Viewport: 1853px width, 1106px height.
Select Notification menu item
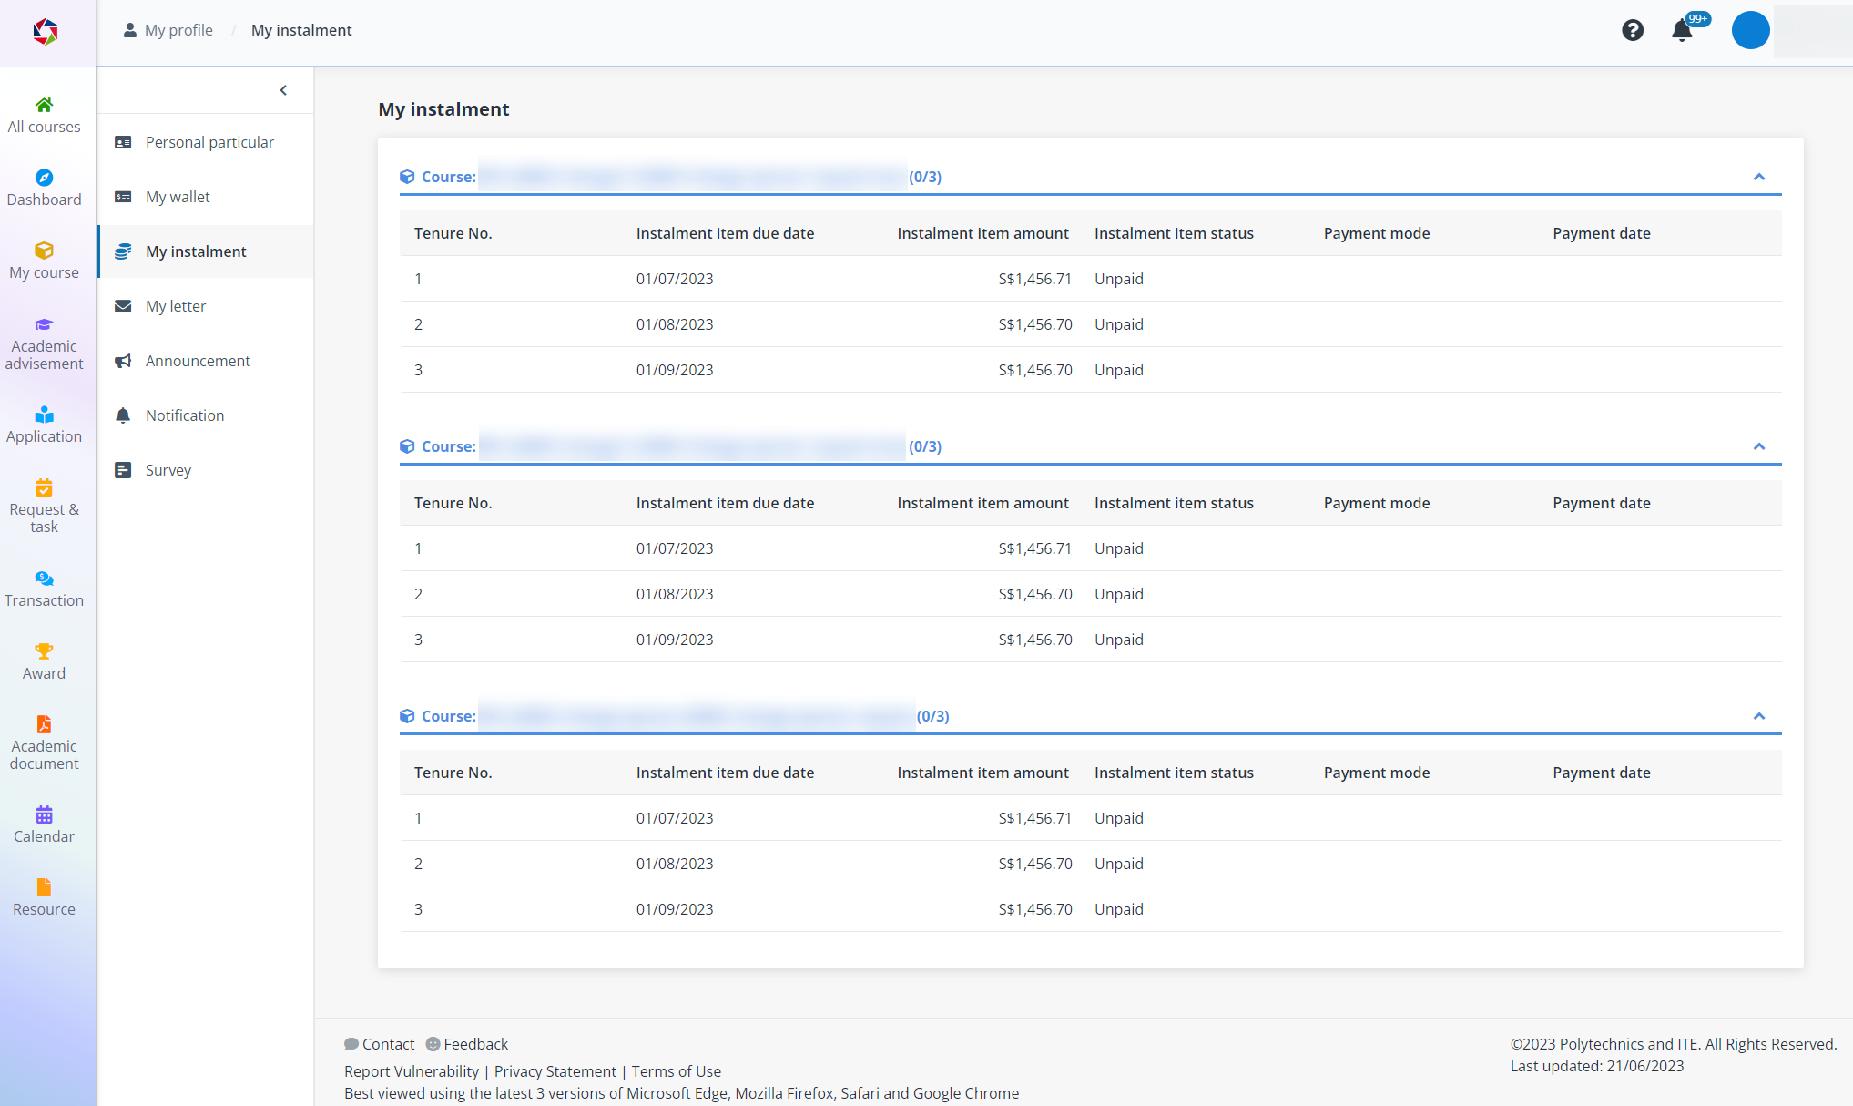coord(206,415)
